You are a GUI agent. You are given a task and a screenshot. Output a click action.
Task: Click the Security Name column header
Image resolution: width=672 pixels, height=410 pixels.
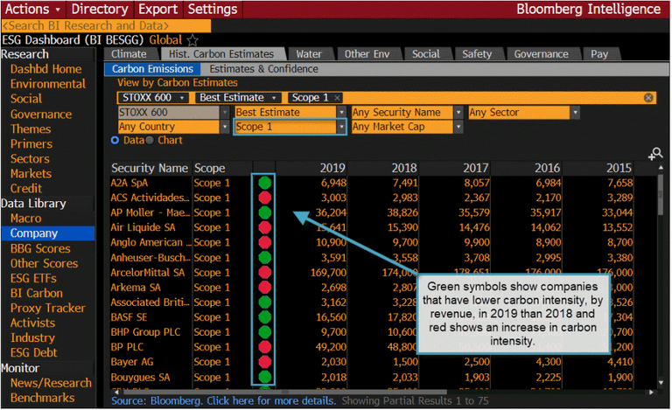pyautogui.click(x=150, y=168)
